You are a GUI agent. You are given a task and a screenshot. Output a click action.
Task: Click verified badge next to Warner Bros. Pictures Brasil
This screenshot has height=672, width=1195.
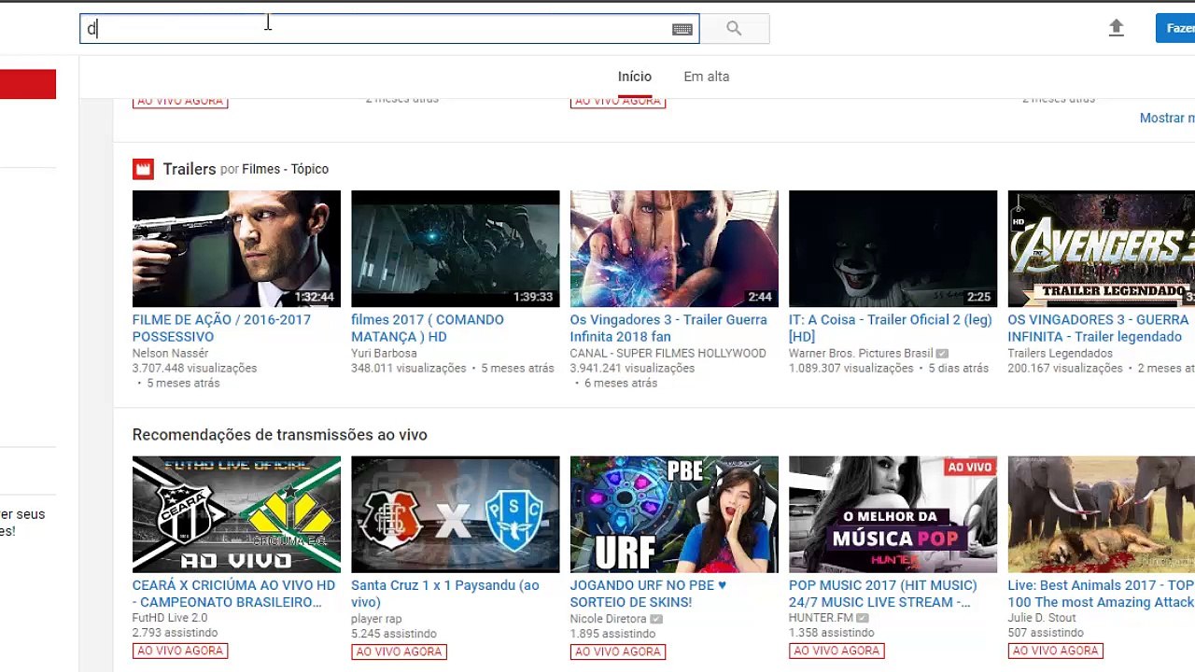(942, 354)
